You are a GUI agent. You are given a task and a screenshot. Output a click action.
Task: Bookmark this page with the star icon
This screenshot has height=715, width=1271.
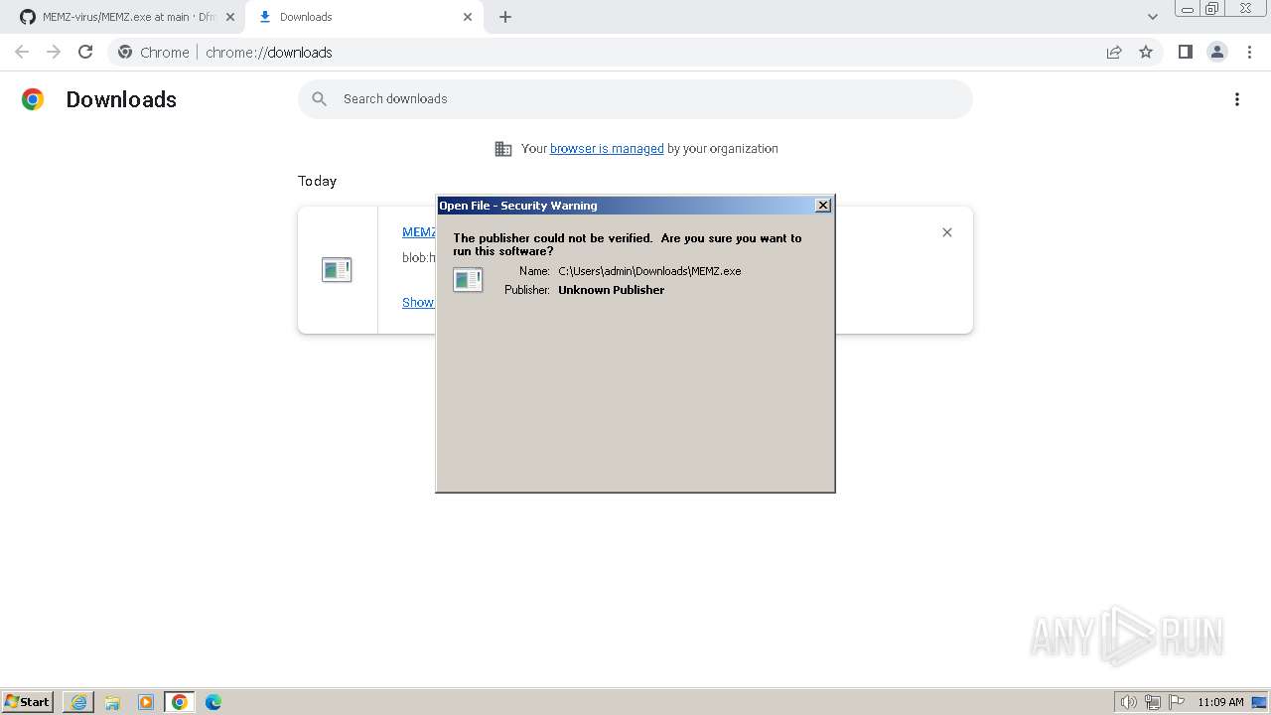click(1146, 52)
